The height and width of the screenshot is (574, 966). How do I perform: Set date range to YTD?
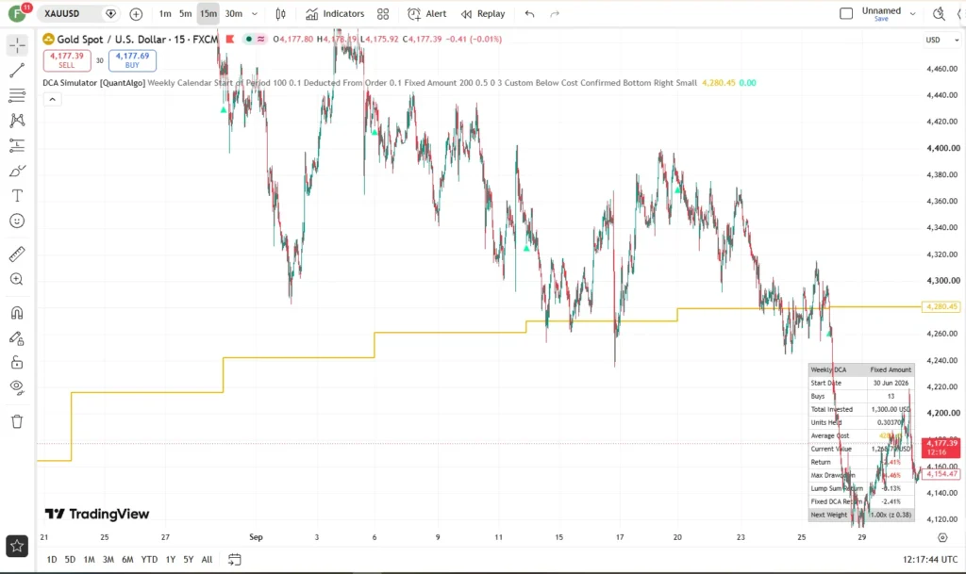(149, 559)
